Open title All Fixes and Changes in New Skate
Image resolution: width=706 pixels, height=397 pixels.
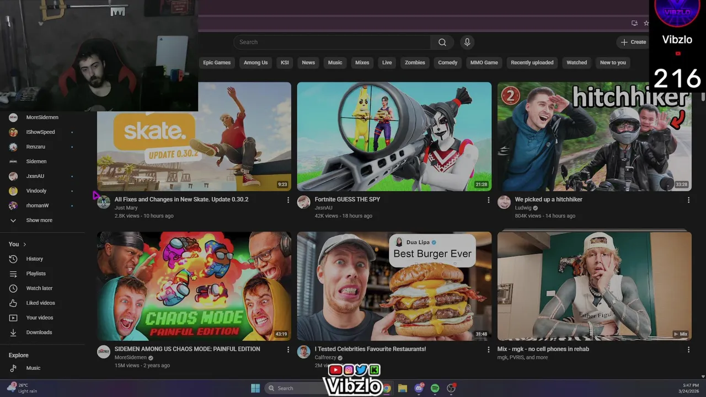click(181, 200)
